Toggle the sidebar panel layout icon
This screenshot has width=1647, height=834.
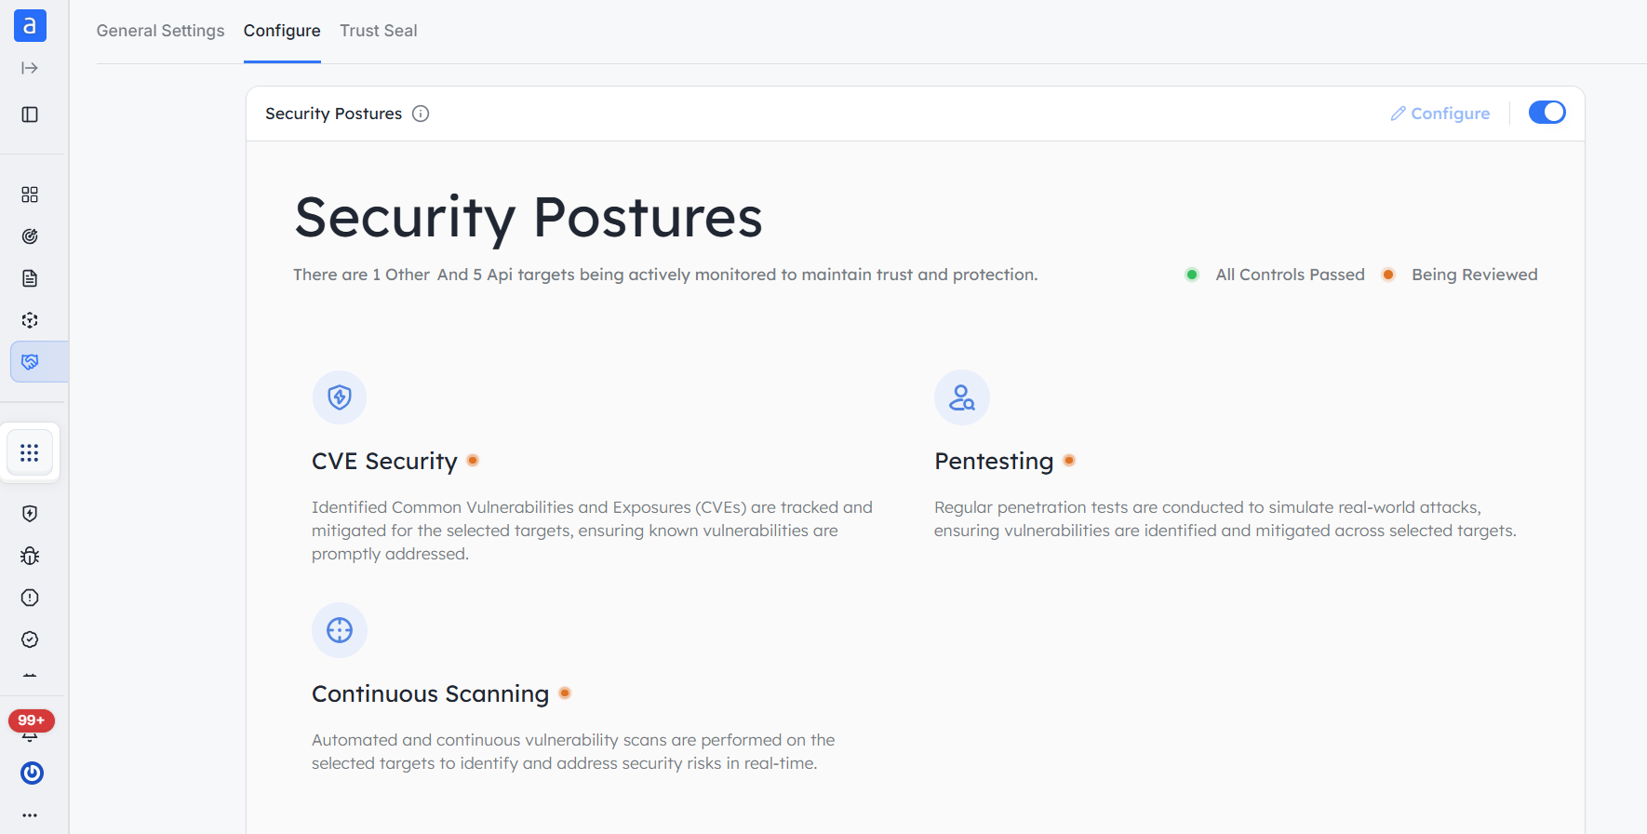tap(30, 114)
